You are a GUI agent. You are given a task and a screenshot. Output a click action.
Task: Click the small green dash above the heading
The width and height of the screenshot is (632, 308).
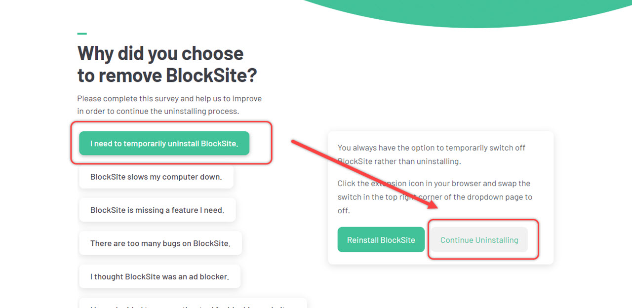(82, 34)
